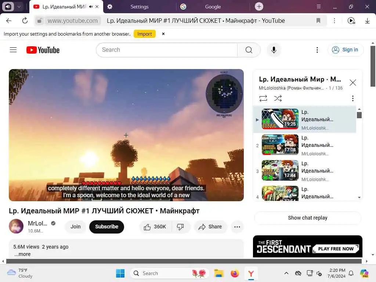Dislike the video
376x282 pixels.
click(x=180, y=227)
